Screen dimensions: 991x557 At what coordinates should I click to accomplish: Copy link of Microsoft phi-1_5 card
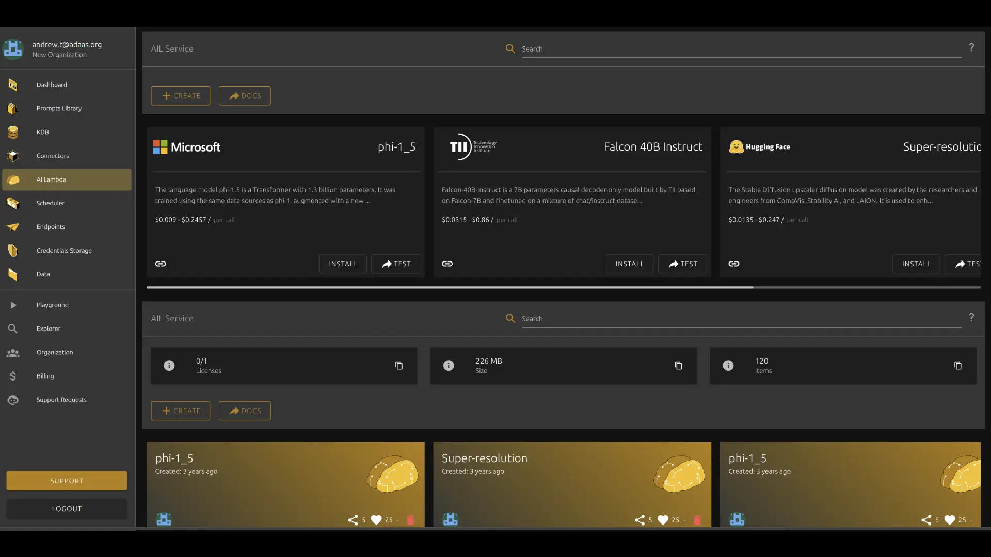(161, 264)
